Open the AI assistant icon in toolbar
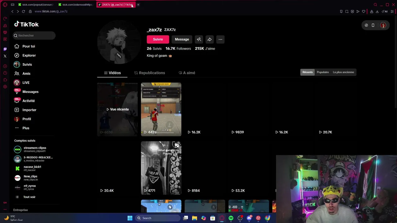 [385, 11]
